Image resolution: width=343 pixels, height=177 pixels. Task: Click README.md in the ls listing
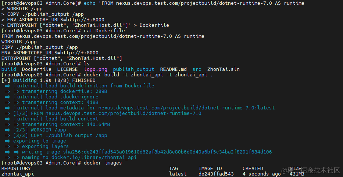[x=173, y=69]
